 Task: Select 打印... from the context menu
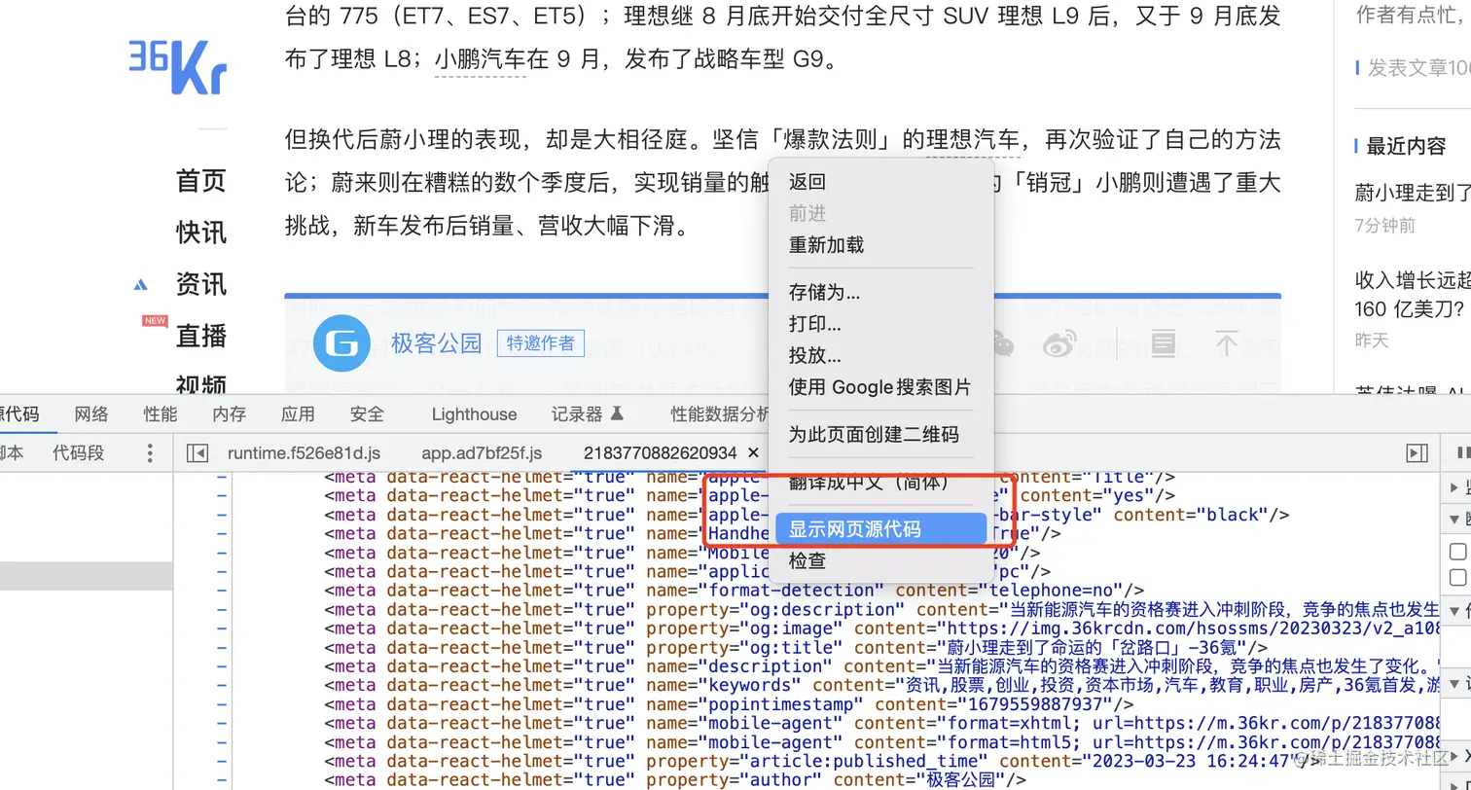click(815, 324)
